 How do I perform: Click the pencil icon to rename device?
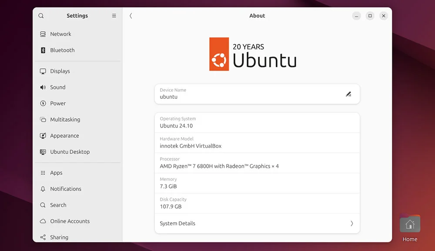(348, 94)
